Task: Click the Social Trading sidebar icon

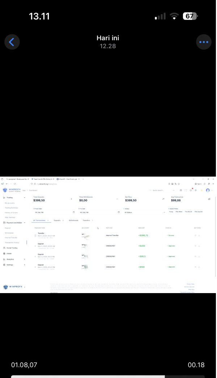Action: click(x=4, y=248)
